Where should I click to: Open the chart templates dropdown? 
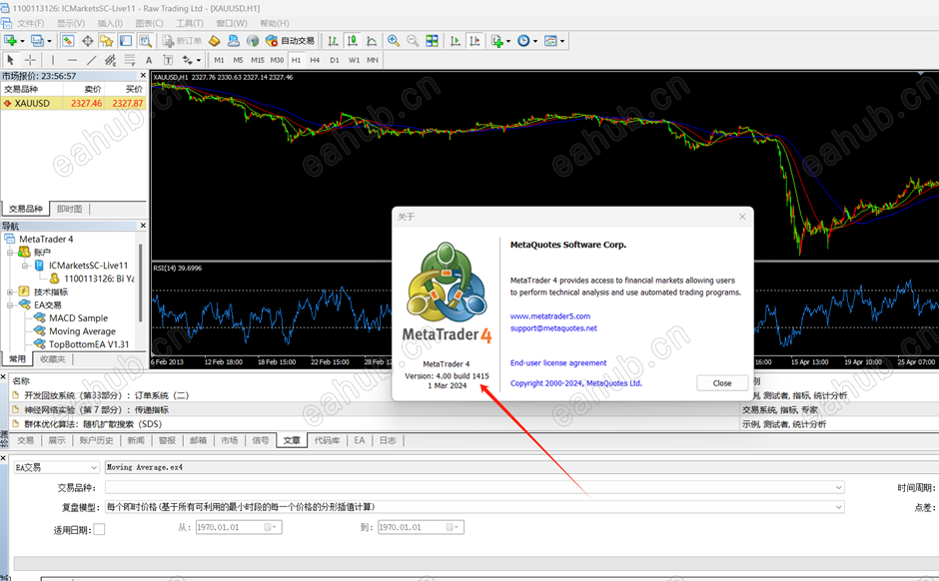pos(554,41)
